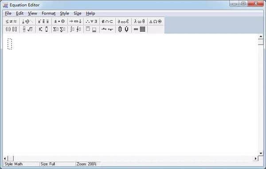Open the set theory symbols palette
This screenshot has height=169, width=266.
[x=107, y=21]
